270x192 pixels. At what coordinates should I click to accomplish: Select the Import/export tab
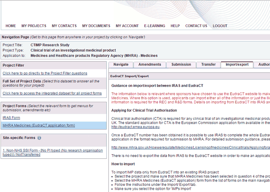click(237, 64)
